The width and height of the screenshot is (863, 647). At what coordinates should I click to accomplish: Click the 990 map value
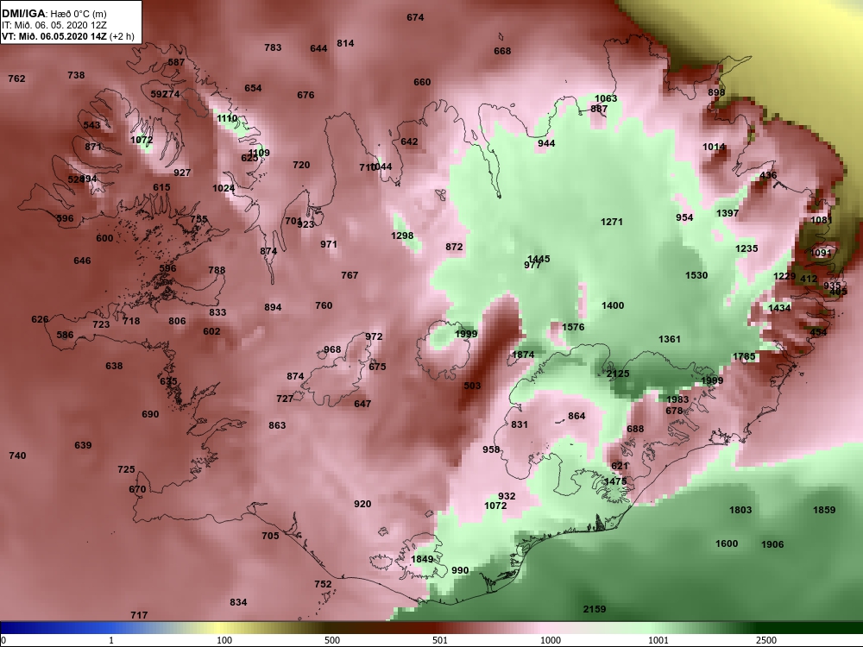pyautogui.click(x=460, y=570)
